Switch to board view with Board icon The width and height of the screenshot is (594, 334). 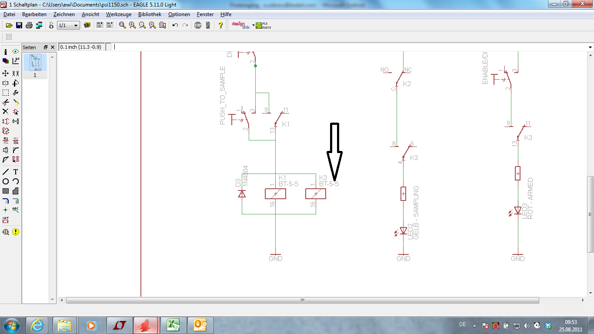click(51, 25)
